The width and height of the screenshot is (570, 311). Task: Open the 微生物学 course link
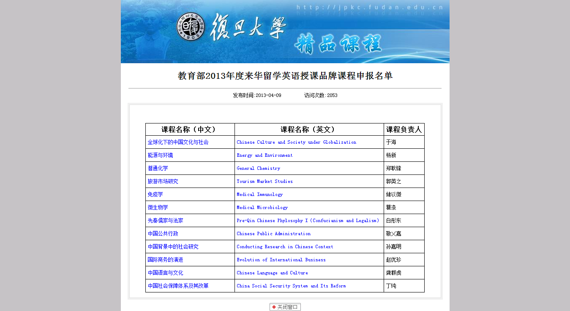pyautogui.click(x=158, y=208)
